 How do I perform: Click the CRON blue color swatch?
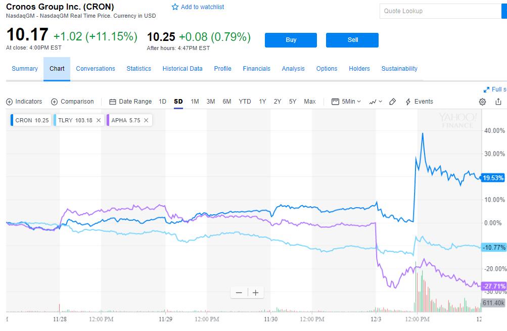(12, 120)
